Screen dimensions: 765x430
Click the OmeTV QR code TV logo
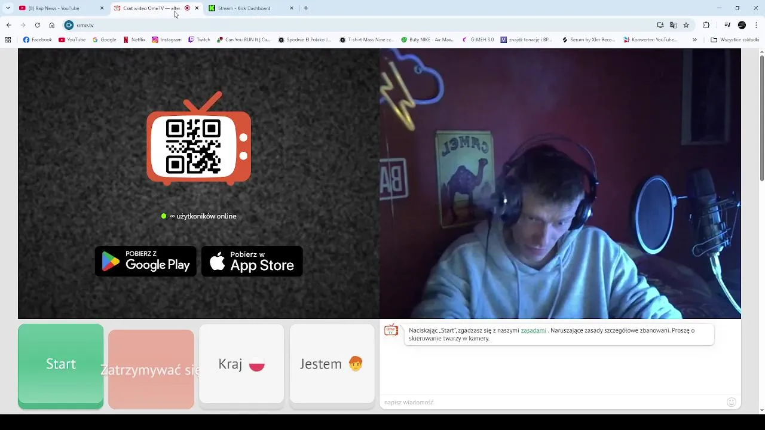(199, 139)
